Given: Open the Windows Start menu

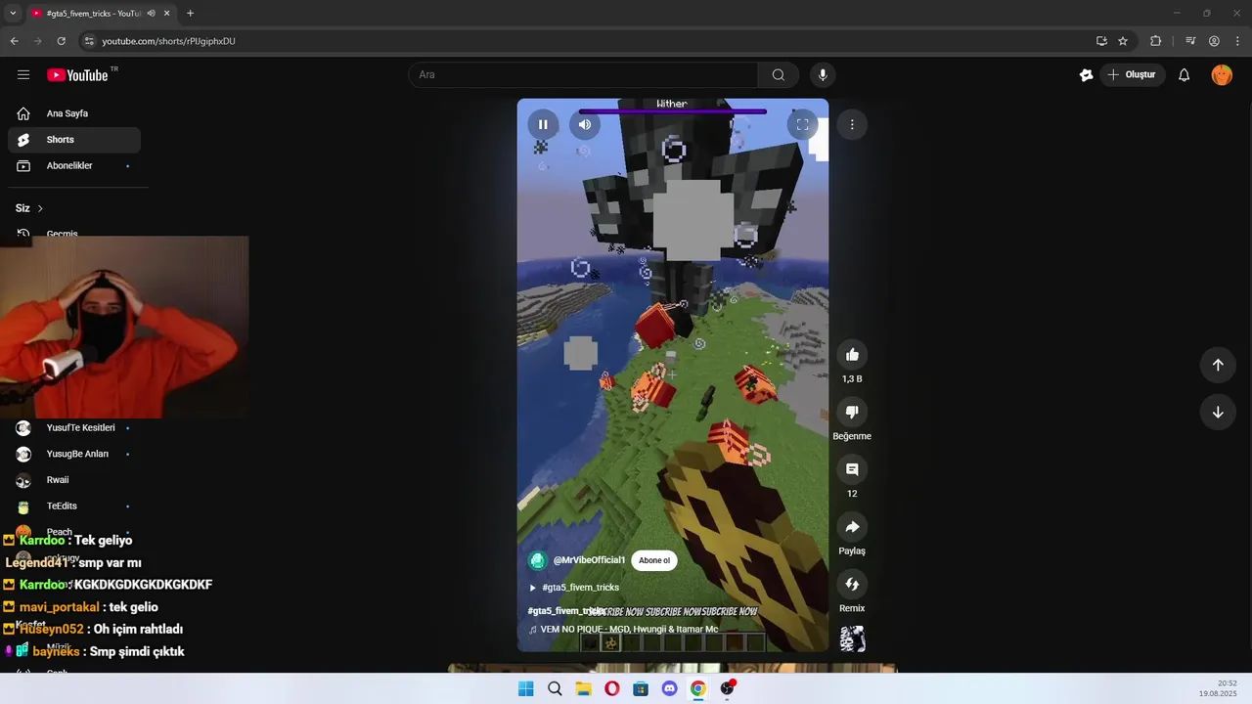Looking at the screenshot, I should click(x=525, y=688).
